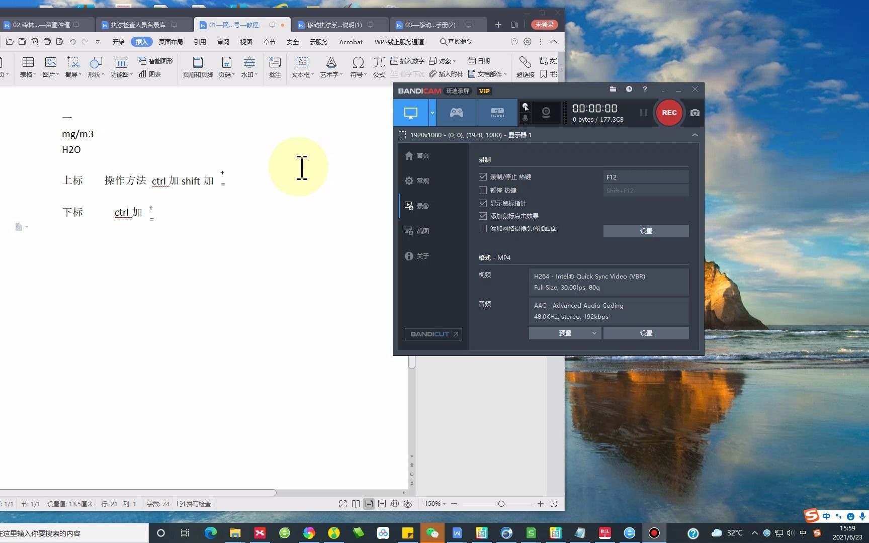The width and height of the screenshot is (869, 543).
Task: Click the zoom in plus button in WPS
Action: 541,504
